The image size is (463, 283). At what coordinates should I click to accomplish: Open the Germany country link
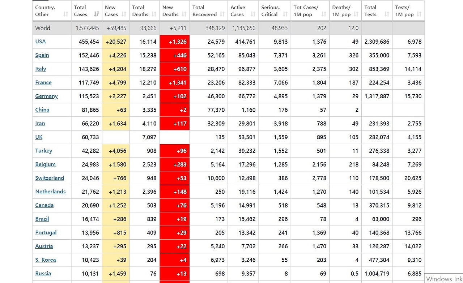pos(46,96)
